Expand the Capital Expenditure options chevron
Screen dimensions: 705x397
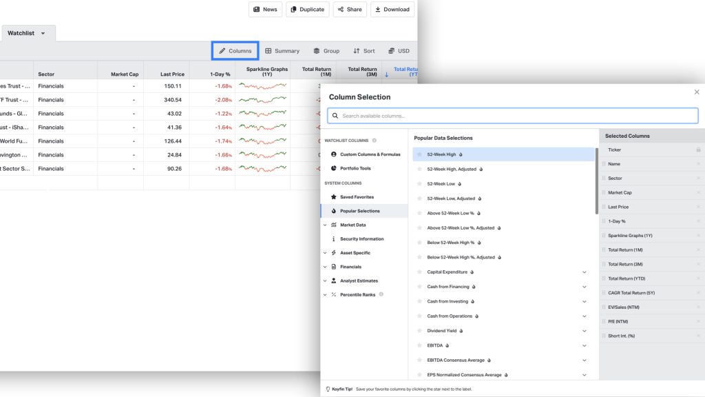coord(585,272)
